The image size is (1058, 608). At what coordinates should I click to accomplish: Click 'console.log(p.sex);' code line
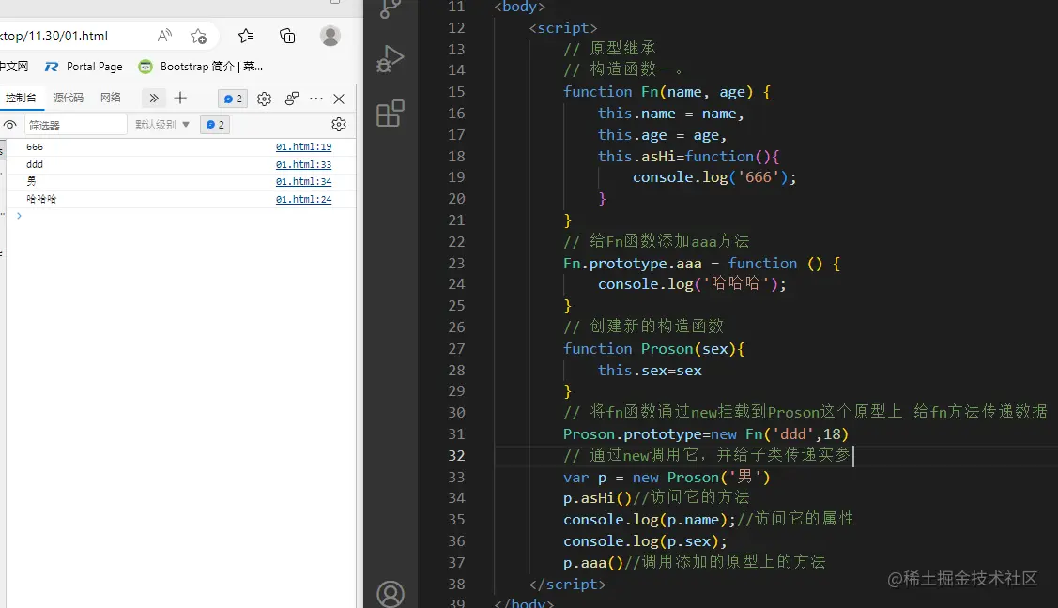[645, 541]
